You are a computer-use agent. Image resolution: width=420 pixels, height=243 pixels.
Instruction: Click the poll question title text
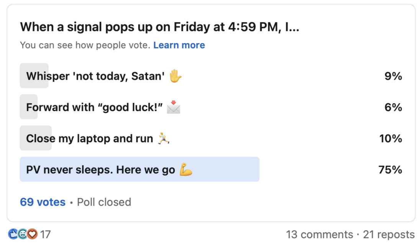point(159,27)
